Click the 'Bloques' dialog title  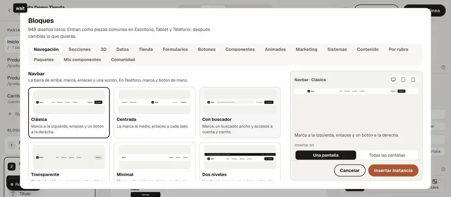coord(41,21)
